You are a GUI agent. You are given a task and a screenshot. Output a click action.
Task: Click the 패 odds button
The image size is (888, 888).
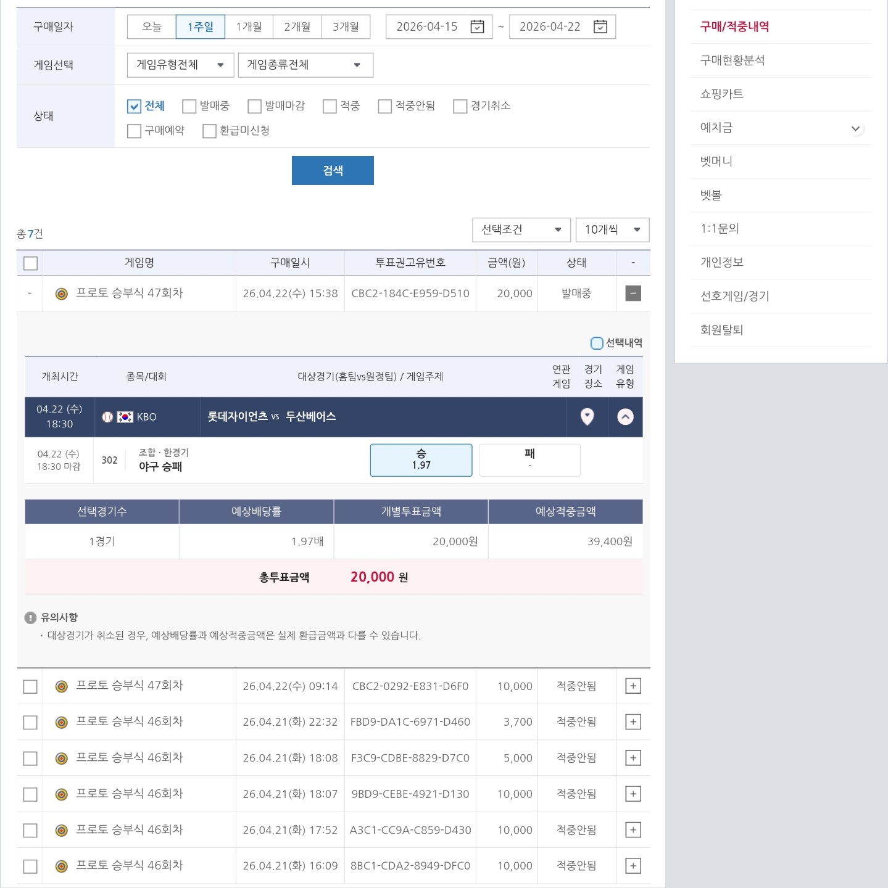point(529,460)
